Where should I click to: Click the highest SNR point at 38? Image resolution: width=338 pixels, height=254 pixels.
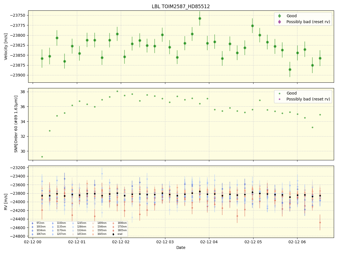coord(117,91)
